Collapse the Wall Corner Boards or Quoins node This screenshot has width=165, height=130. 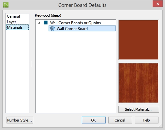(39, 23)
